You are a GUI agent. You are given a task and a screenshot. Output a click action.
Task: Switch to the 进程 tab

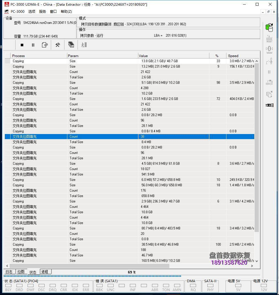click(45, 272)
